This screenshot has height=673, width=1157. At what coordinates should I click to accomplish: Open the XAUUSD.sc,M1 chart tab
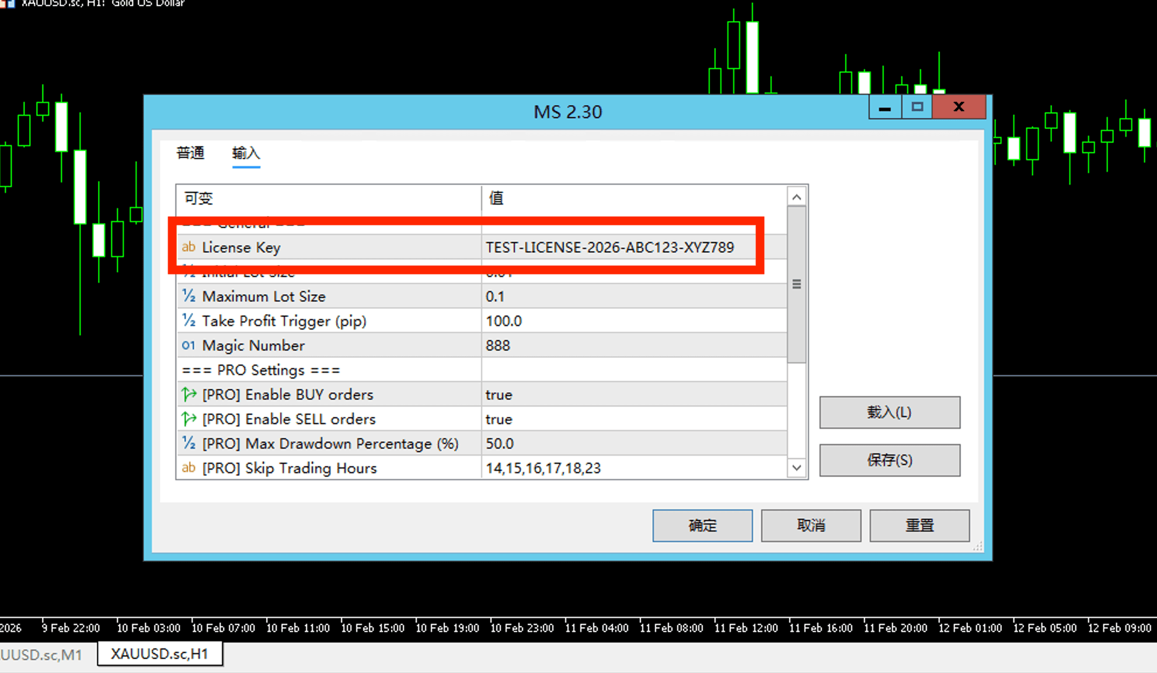click(42, 654)
